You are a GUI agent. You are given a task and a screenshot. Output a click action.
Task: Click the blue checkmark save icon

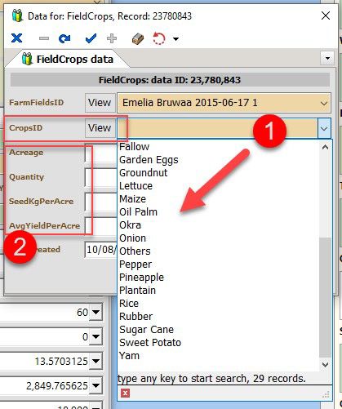pyautogui.click(x=91, y=38)
